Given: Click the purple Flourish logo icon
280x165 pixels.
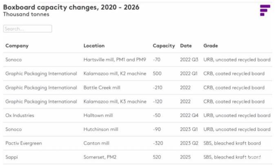Looking at the screenshot, I should tap(265, 10).
